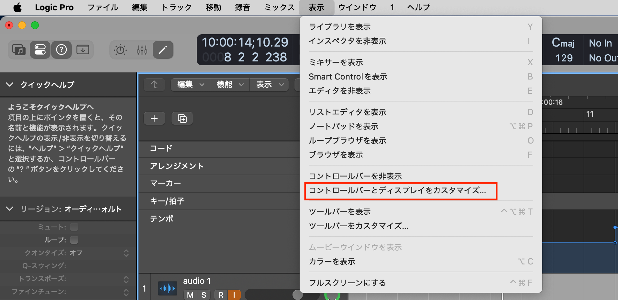
Task: Select the アレンジメント global track row
Action: 219,166
